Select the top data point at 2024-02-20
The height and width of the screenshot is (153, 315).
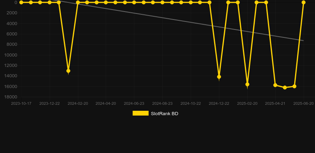[x=78, y=2]
